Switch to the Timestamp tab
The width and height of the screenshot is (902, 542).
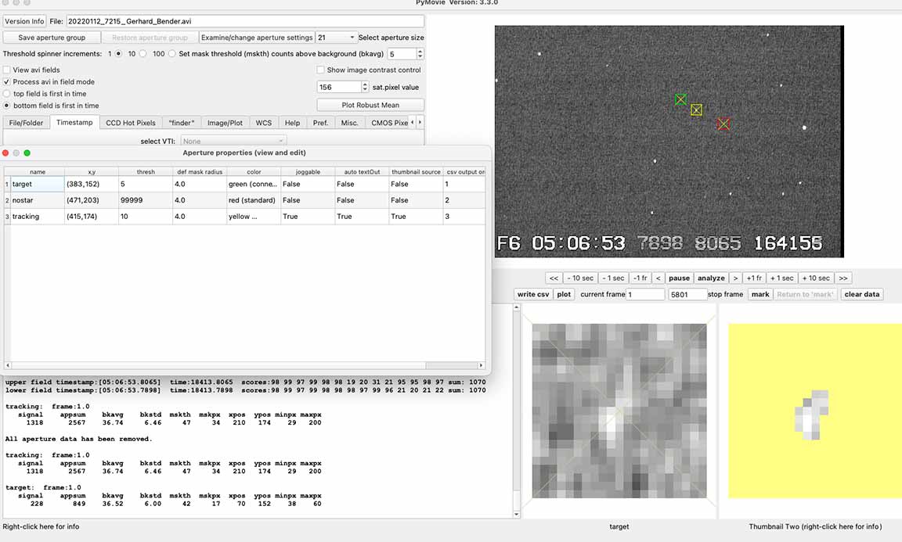click(74, 123)
